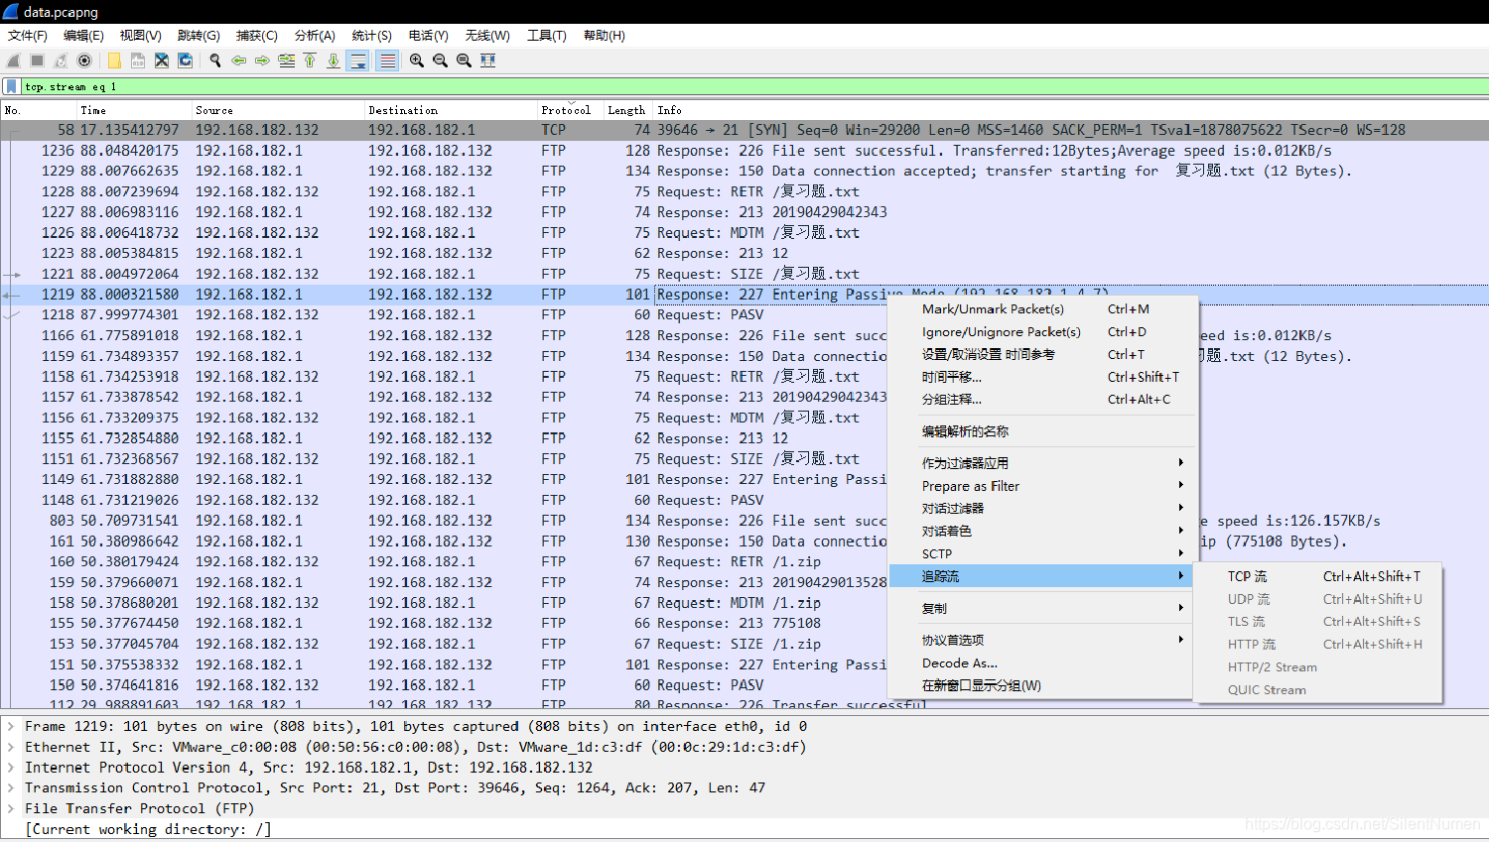
Task: Select packet 1236 row
Action: [744, 151]
